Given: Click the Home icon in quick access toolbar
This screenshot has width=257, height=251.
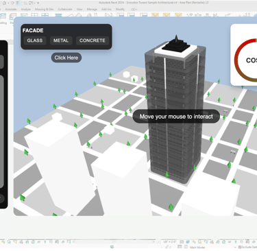Looking at the screenshot, I should click(x=4, y=3).
